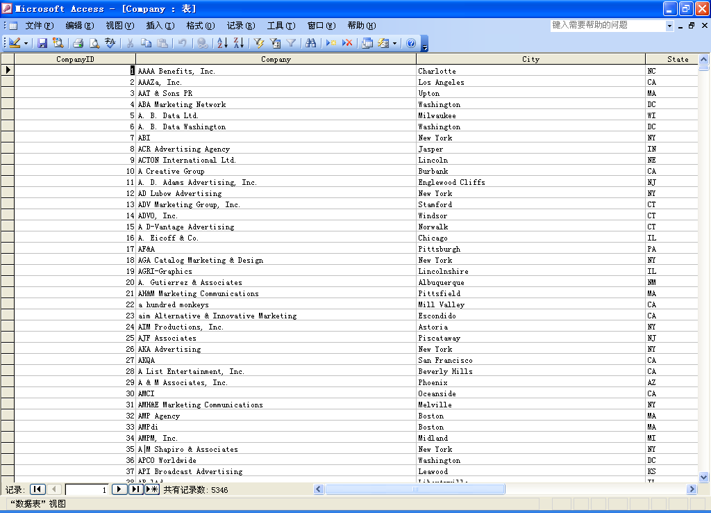The height and width of the screenshot is (513, 711).
Task: Open the 文件(F) menu
Action: tap(39, 26)
